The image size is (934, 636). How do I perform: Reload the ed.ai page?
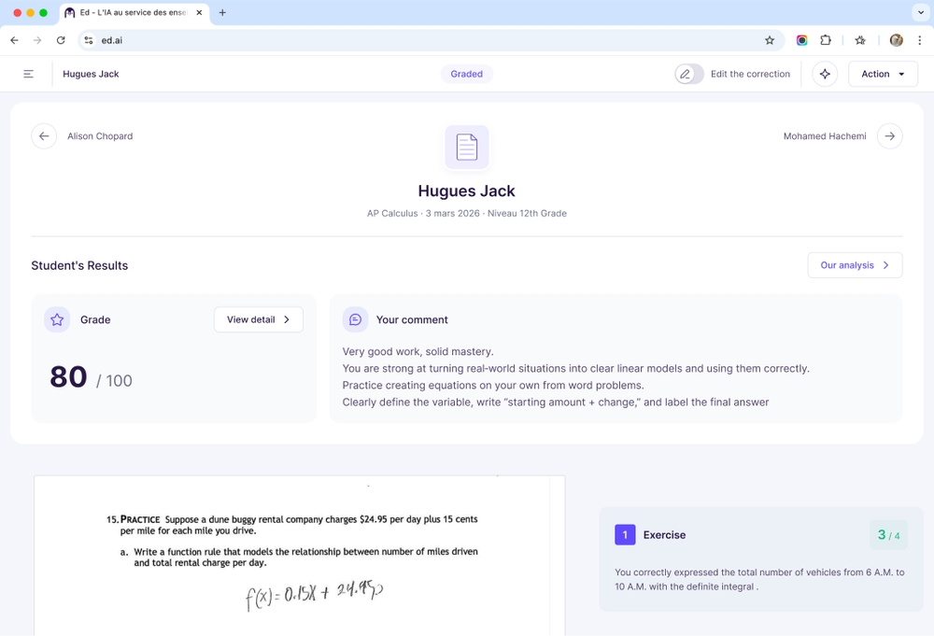coord(61,40)
